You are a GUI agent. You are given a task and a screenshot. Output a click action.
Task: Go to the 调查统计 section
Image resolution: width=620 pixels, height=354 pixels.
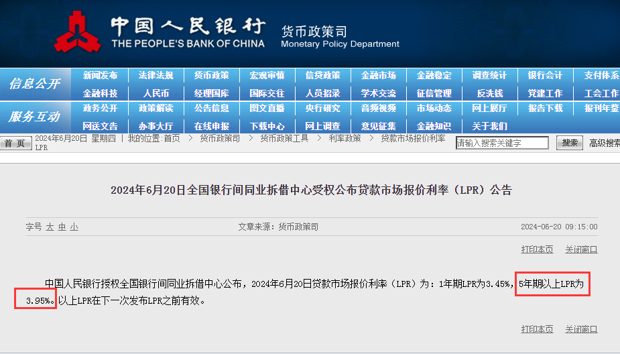(489, 75)
